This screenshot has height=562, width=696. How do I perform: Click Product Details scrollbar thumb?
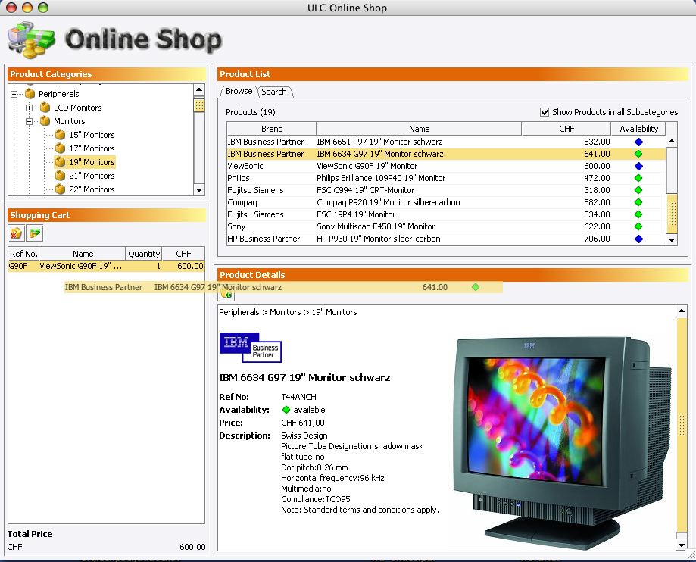click(682, 424)
